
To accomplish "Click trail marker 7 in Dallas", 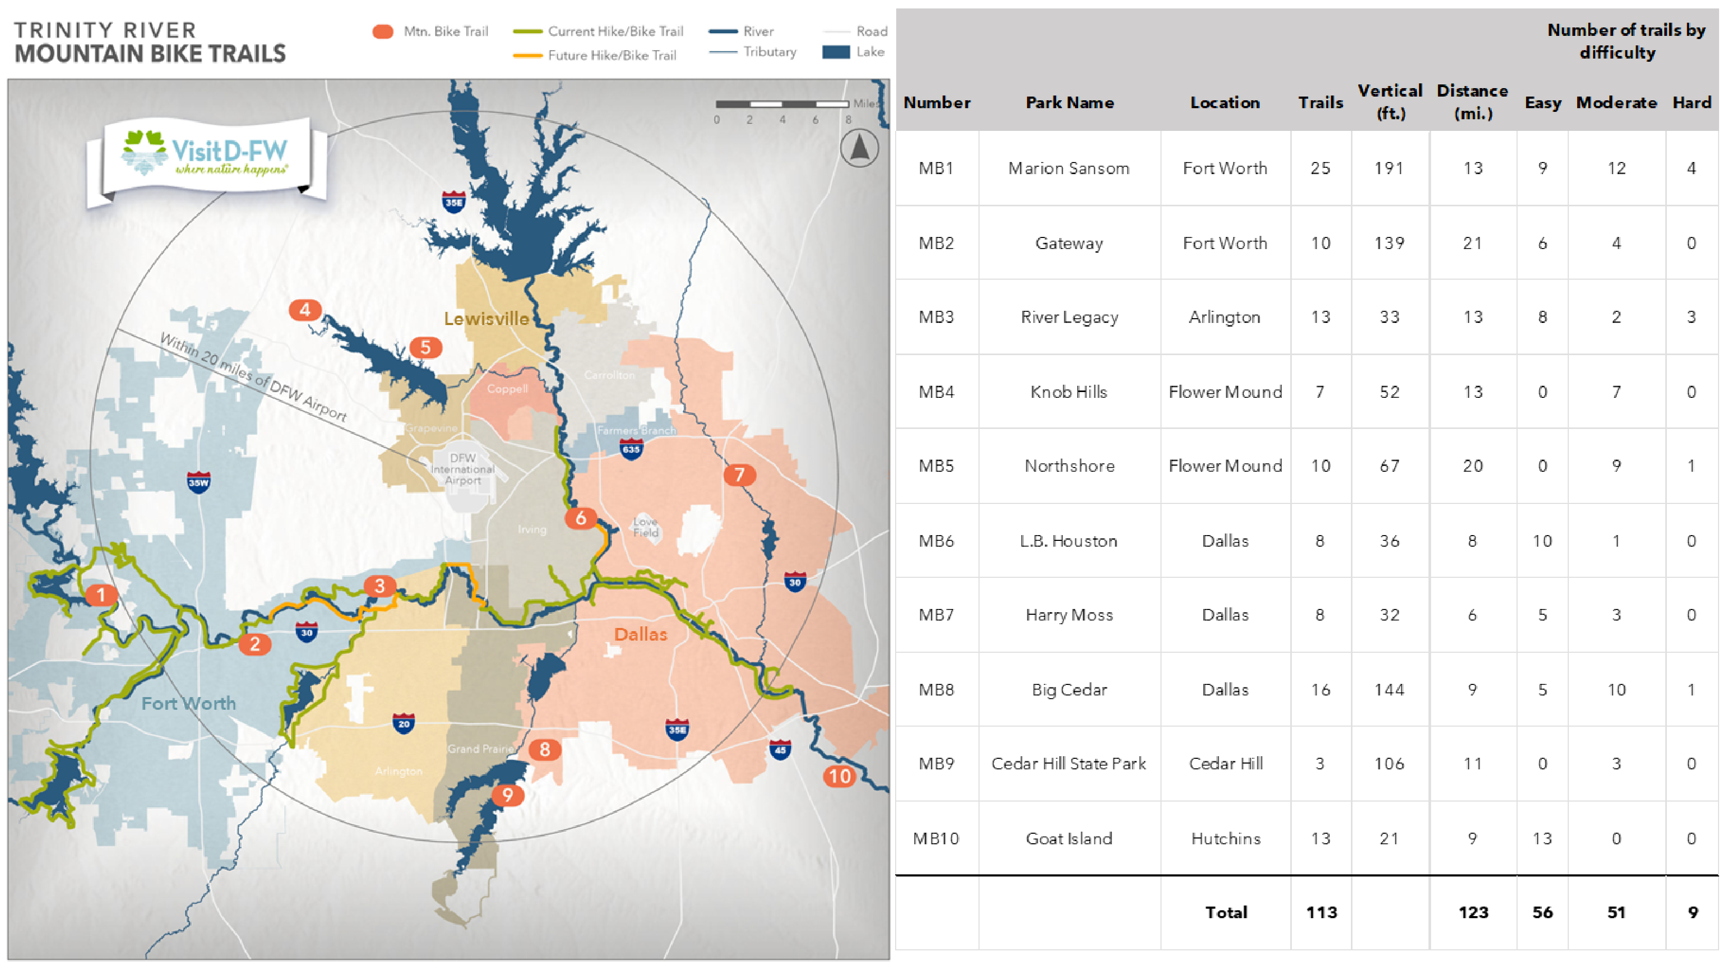I will coord(740,475).
